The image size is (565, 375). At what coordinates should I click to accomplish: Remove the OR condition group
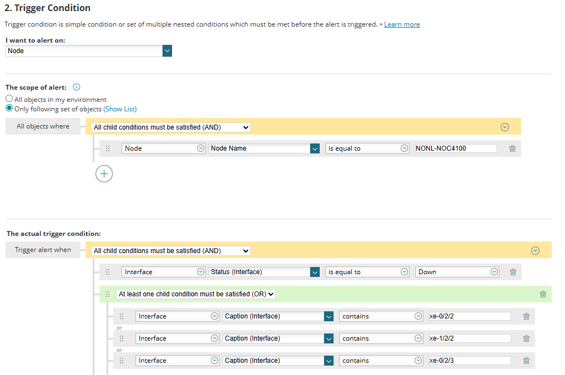[x=543, y=295]
